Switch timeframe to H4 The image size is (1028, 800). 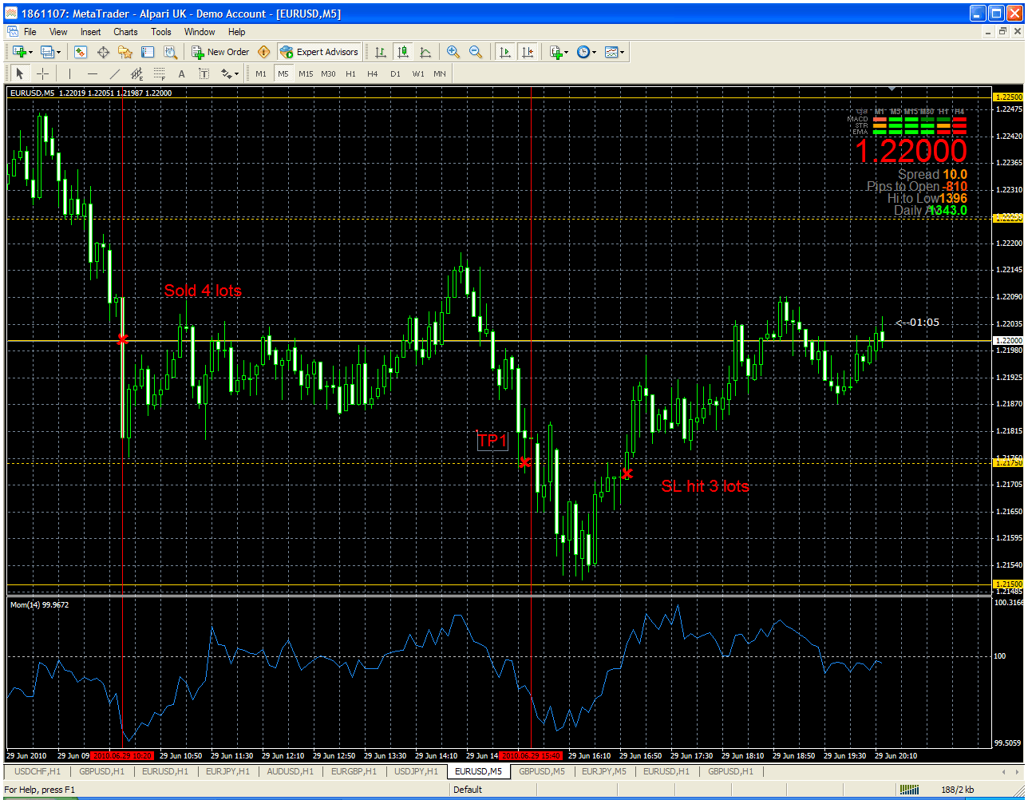coord(373,73)
